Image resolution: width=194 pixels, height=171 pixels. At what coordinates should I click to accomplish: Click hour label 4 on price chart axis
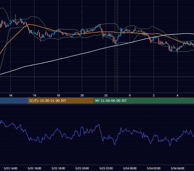(x=177, y=95)
